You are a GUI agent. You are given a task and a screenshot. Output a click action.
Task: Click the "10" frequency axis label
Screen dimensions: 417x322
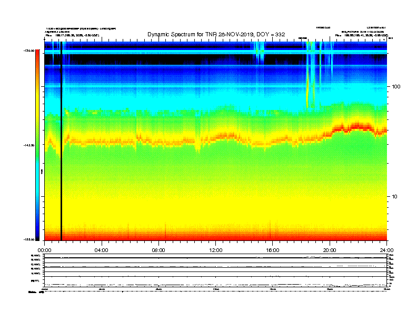point(395,197)
